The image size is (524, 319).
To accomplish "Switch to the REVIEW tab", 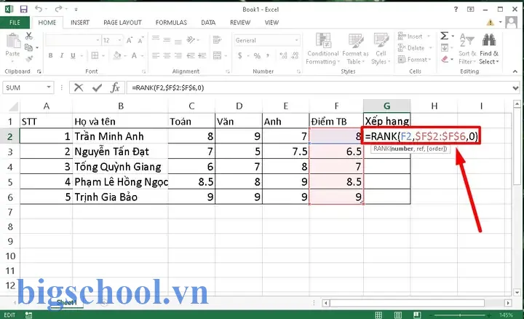I will (240, 23).
